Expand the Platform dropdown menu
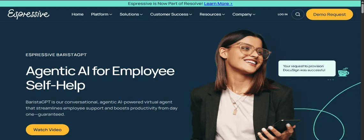Viewport: 364px width, 140px height. click(x=102, y=14)
